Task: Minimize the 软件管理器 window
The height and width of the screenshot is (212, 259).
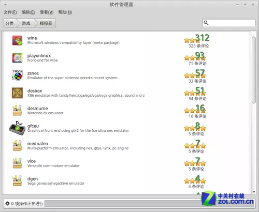Action: pos(237,5)
